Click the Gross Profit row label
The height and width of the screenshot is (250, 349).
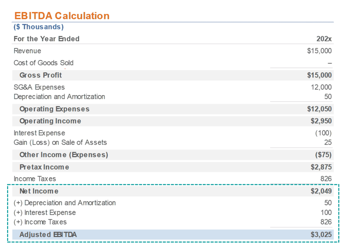(41, 75)
